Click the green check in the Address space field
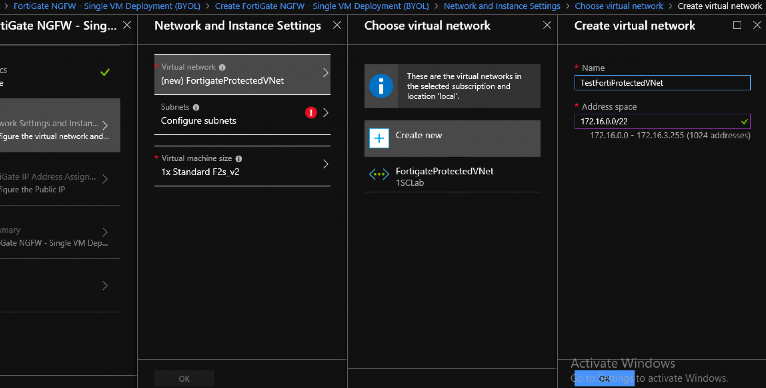 pyautogui.click(x=745, y=121)
